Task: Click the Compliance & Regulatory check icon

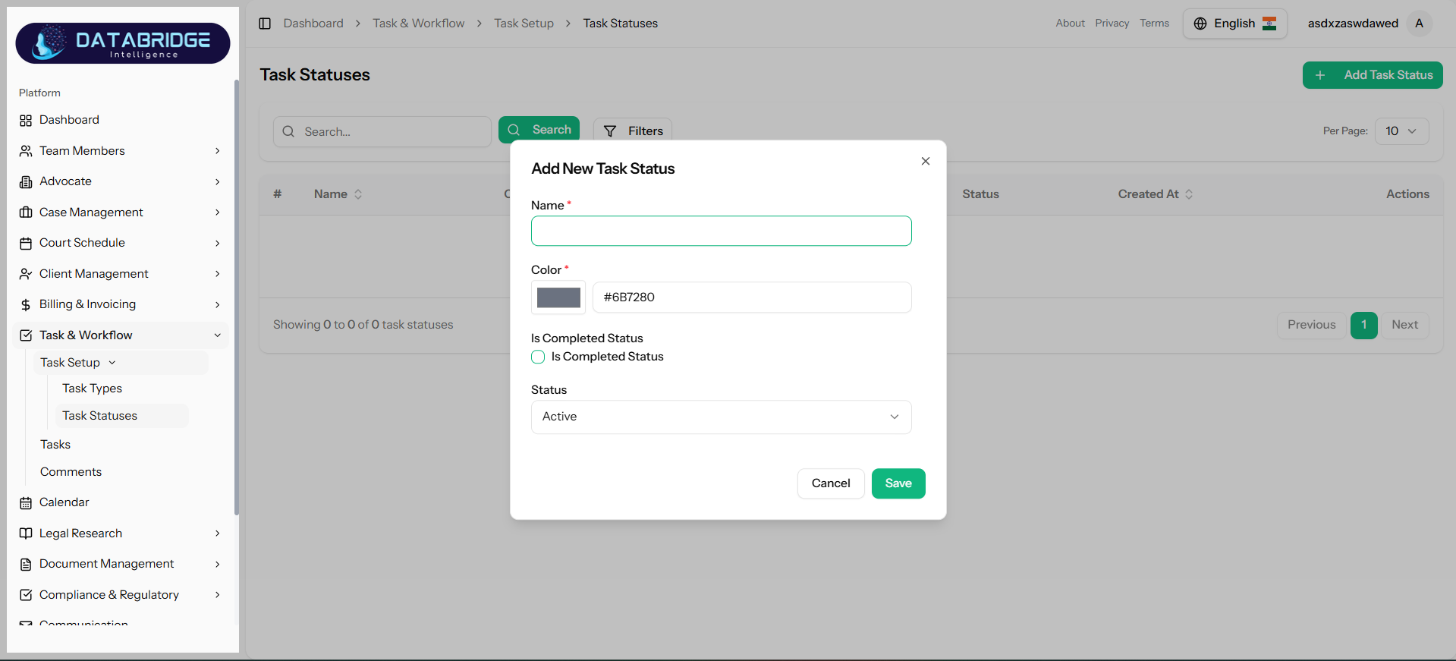Action: coord(26,595)
